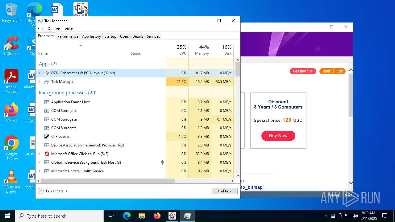Click Microsoft Office Click-to-Run process icon

coord(47,154)
